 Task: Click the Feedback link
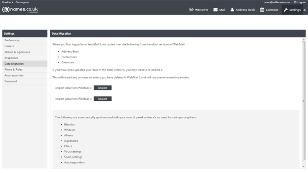tap(8, 3)
